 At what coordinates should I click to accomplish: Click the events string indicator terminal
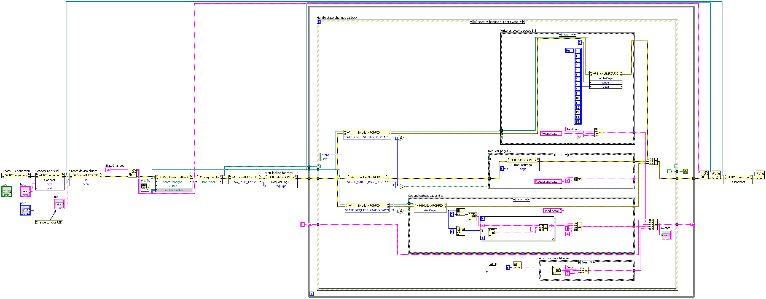pyautogui.click(x=666, y=235)
